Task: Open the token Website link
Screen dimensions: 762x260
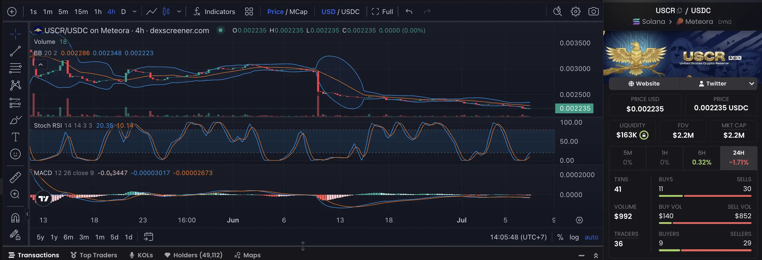Action: click(644, 83)
